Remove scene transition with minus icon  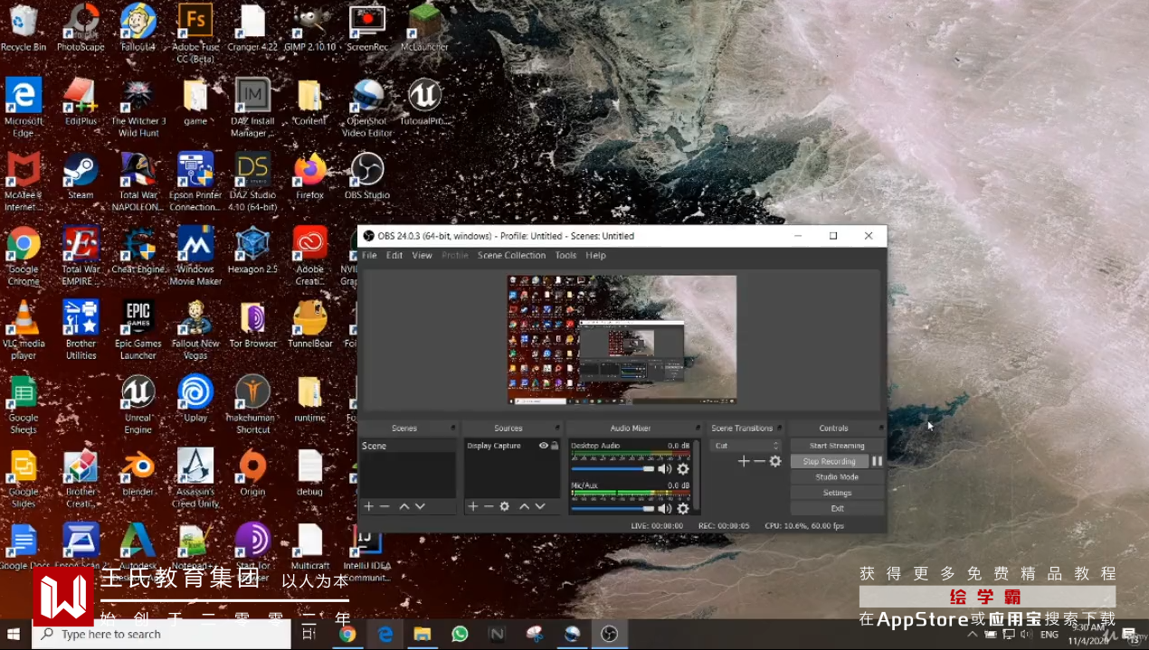tap(759, 461)
